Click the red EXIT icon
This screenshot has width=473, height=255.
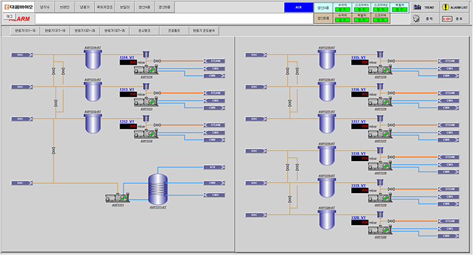[x=447, y=19]
